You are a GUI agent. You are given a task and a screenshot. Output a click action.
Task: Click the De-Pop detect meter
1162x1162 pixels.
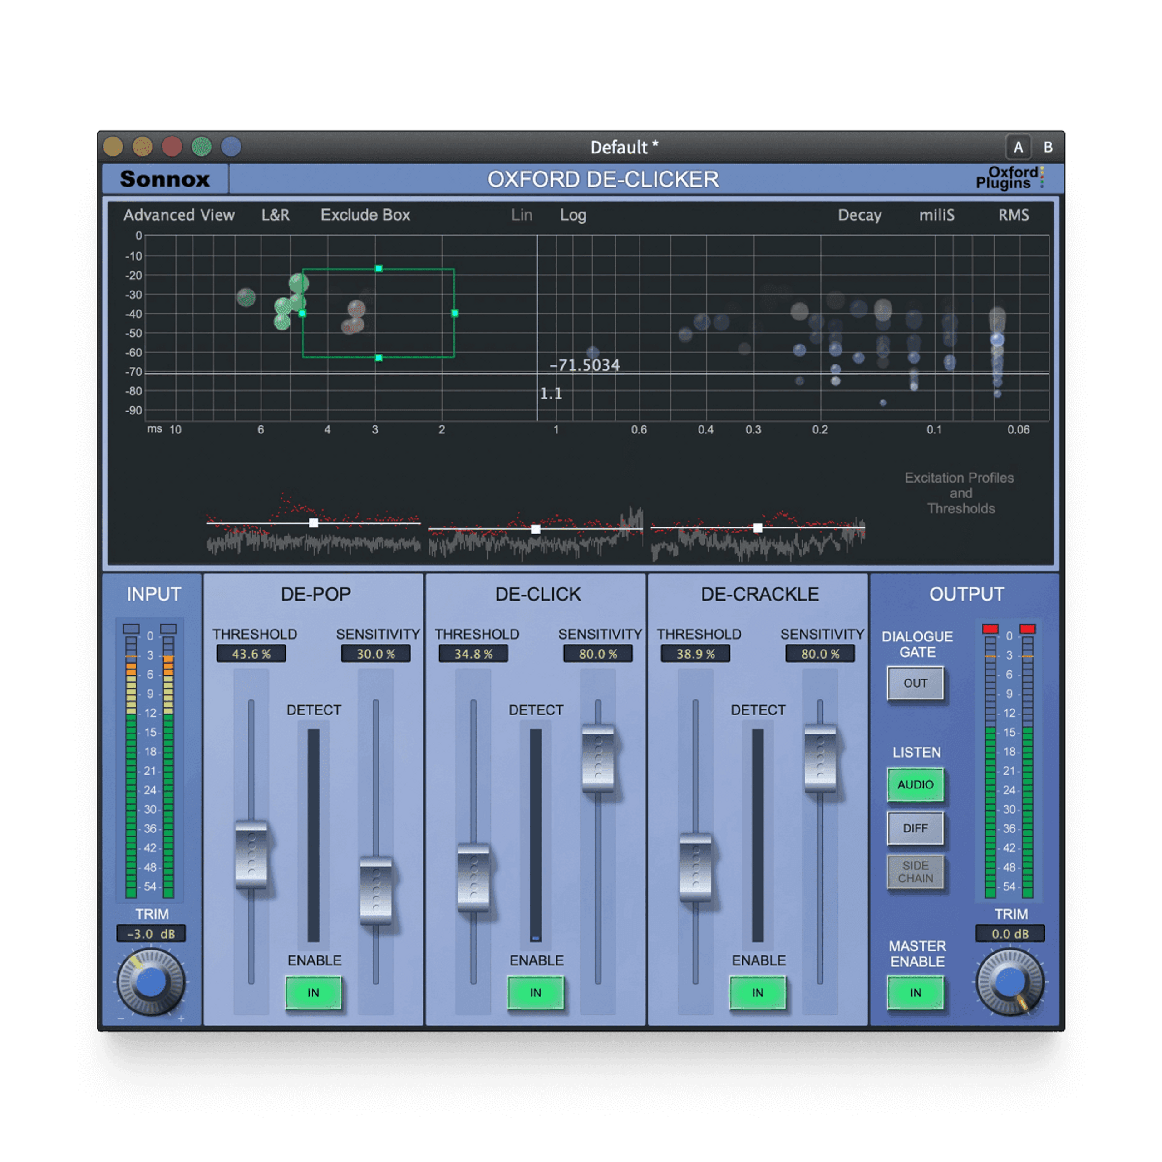coord(313,835)
